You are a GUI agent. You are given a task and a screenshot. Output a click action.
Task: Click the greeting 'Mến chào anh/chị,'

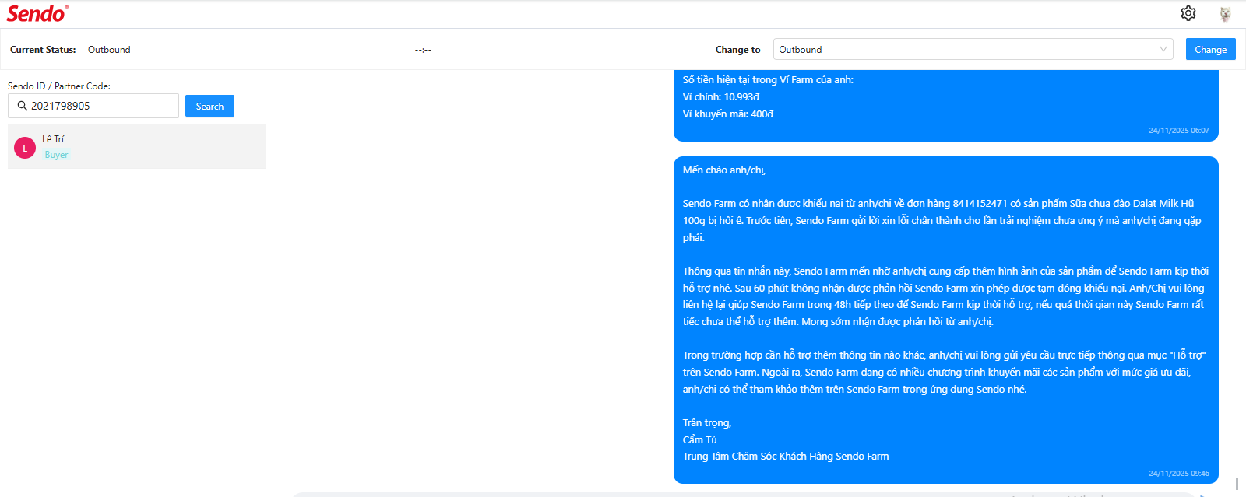[x=724, y=170]
